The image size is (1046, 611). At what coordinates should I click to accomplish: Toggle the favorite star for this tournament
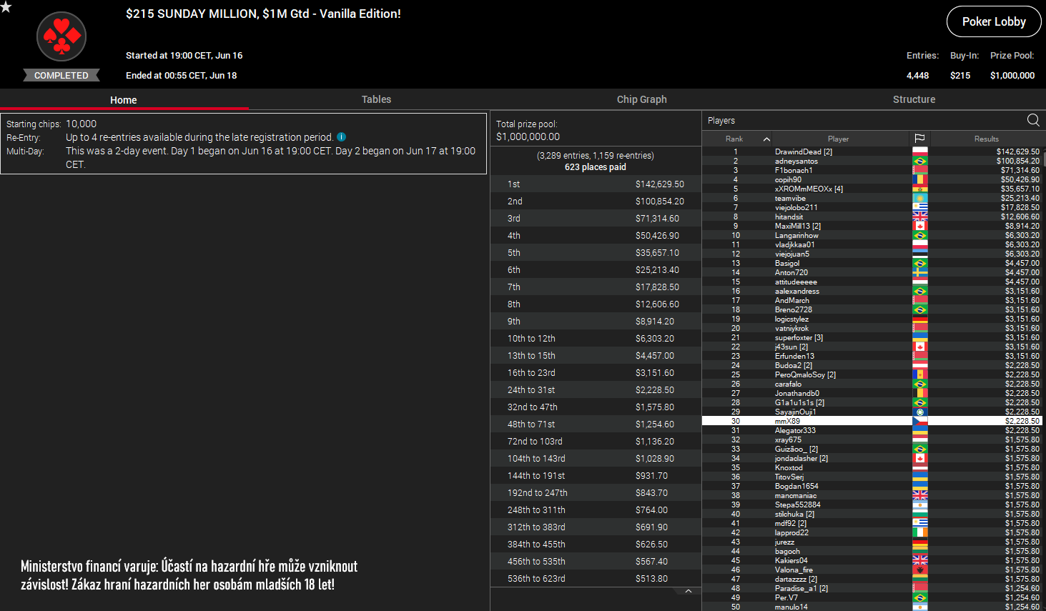click(x=7, y=7)
